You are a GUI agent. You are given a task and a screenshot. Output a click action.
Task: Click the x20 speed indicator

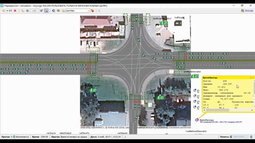(x=34, y=11)
